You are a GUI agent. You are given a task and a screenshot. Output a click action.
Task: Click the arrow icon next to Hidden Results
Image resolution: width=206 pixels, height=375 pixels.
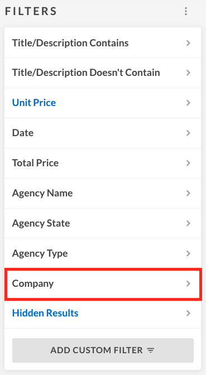(x=188, y=313)
